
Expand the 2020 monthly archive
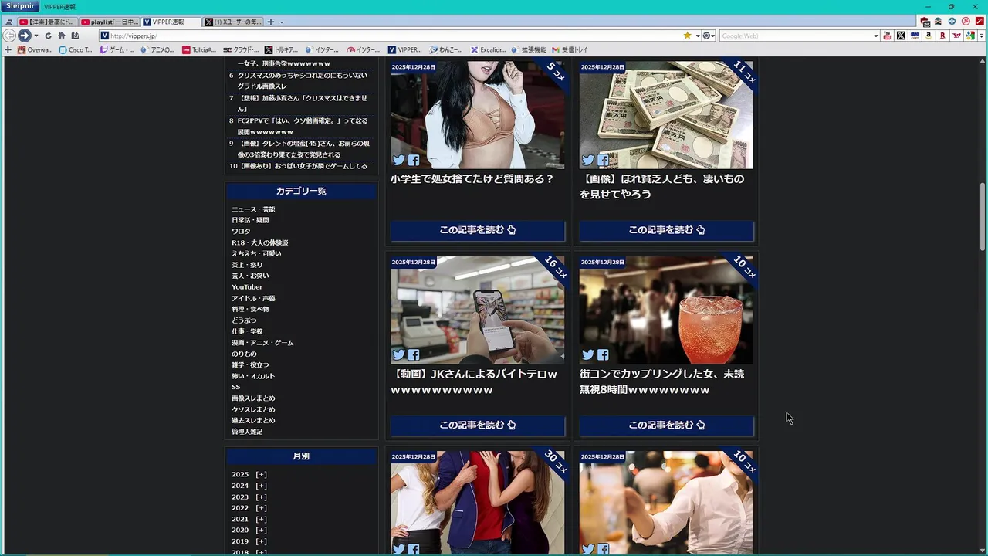(262, 531)
